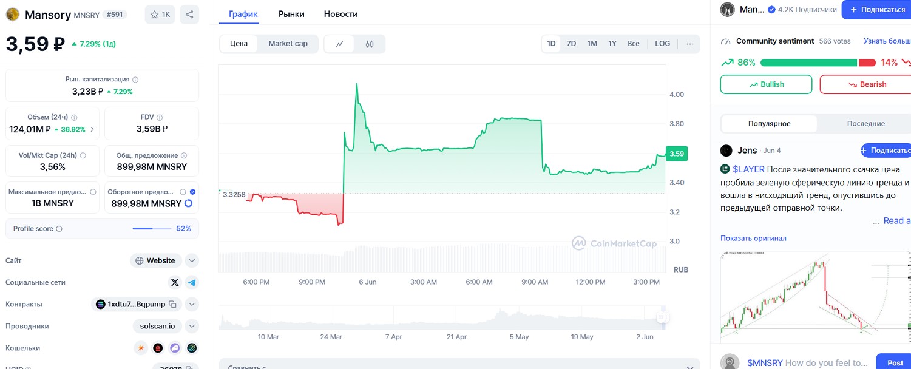Image resolution: width=911 pixels, height=369 pixels.
Task: Show info for total supply label
Action: tap(184, 155)
